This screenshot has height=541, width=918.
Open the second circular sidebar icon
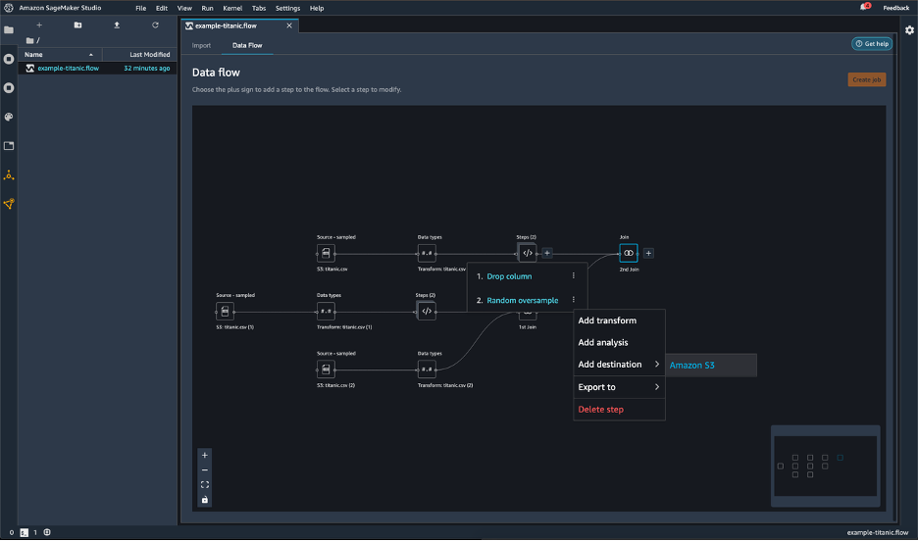click(x=9, y=88)
